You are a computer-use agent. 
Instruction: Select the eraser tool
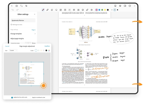52,10
